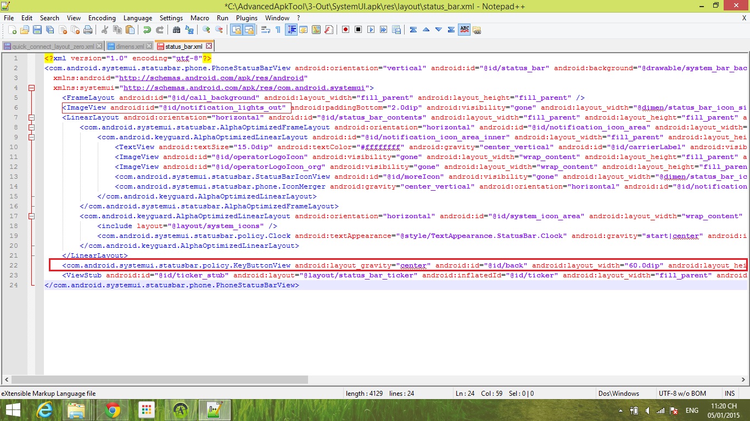Toggle the Show Indent Guide button

pos(290,30)
